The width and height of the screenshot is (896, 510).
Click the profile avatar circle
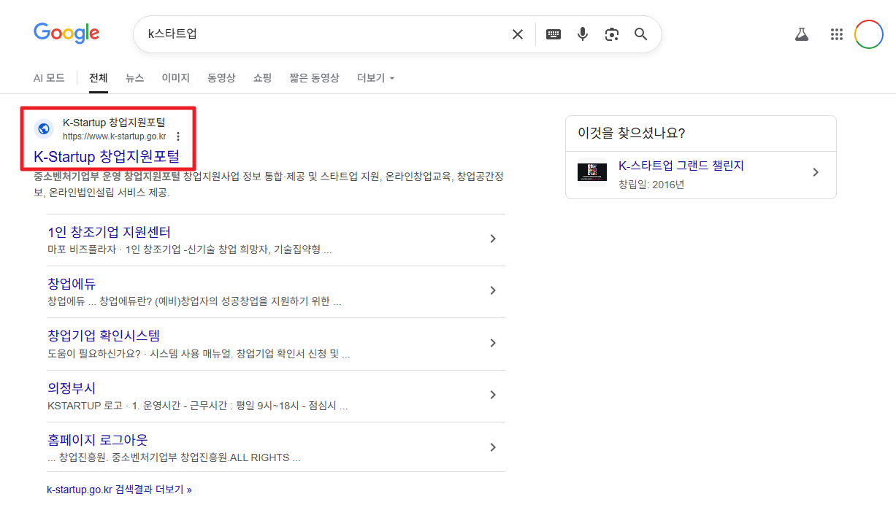(868, 34)
